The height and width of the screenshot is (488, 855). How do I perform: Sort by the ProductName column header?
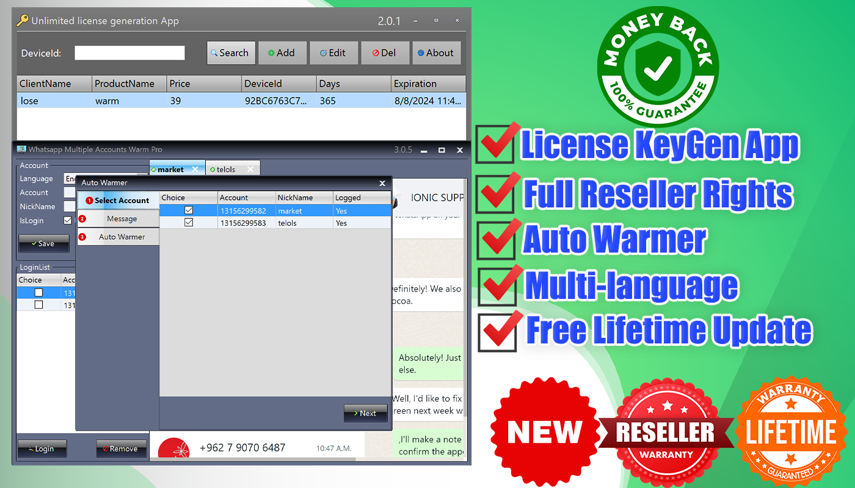[x=129, y=84]
